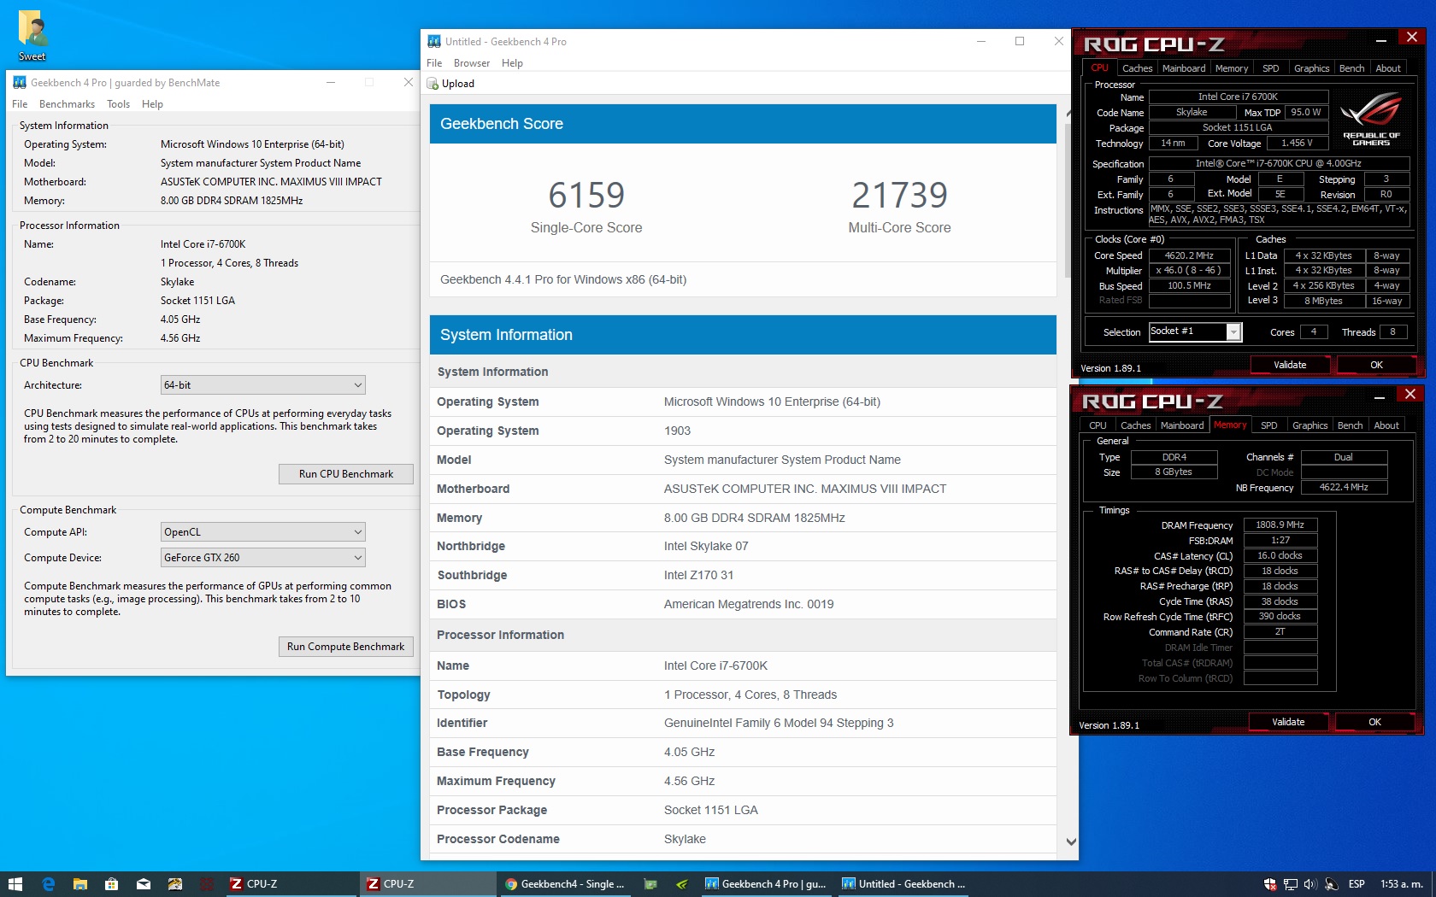Screen dimensions: 1436x897
Task: Switch to SPD tab in lower CPU-Z
Action: point(1269,425)
